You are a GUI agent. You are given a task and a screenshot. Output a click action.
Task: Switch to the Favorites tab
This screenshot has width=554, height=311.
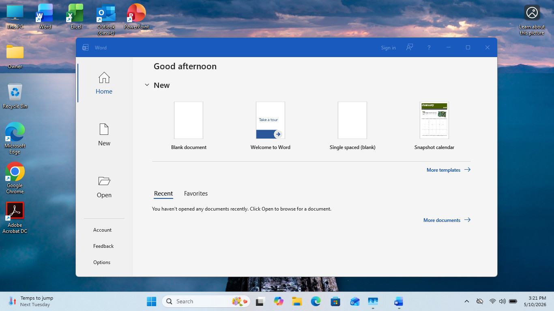(x=196, y=194)
